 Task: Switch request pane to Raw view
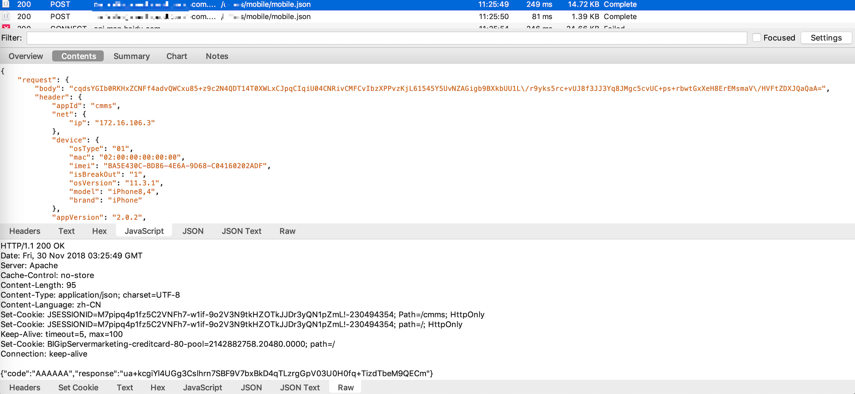pyautogui.click(x=287, y=231)
